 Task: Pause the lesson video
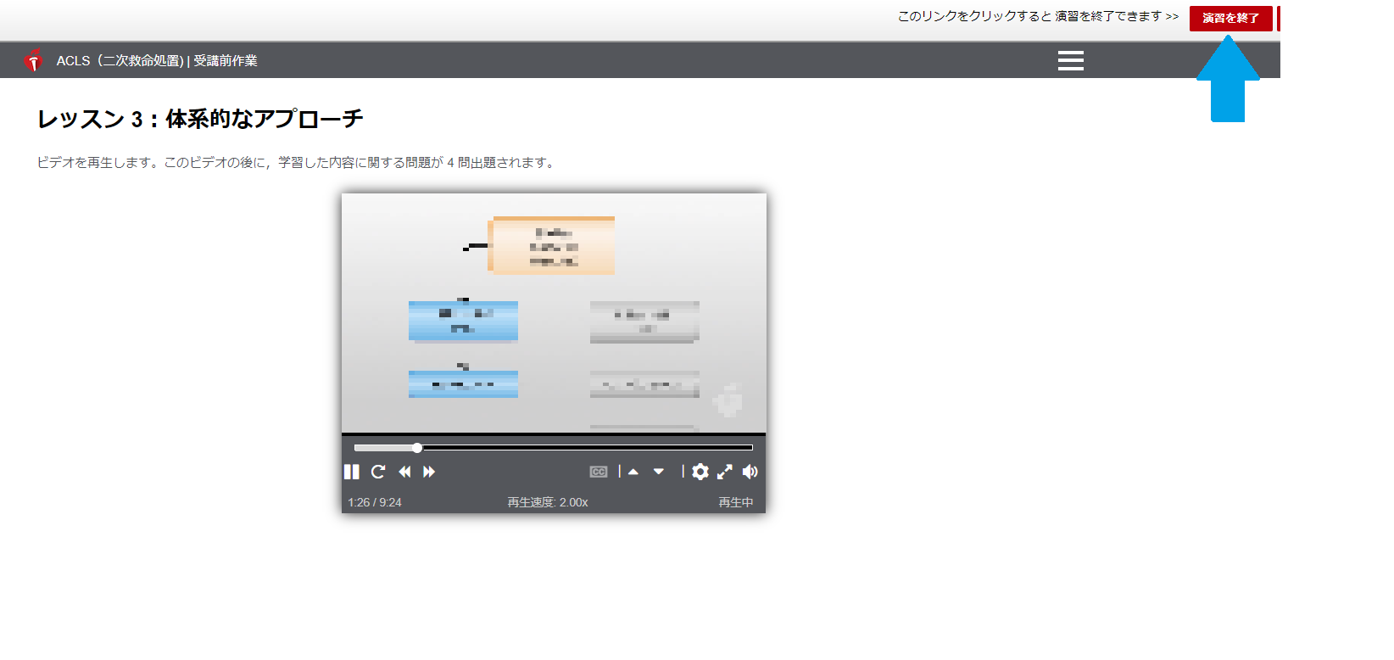(x=352, y=472)
